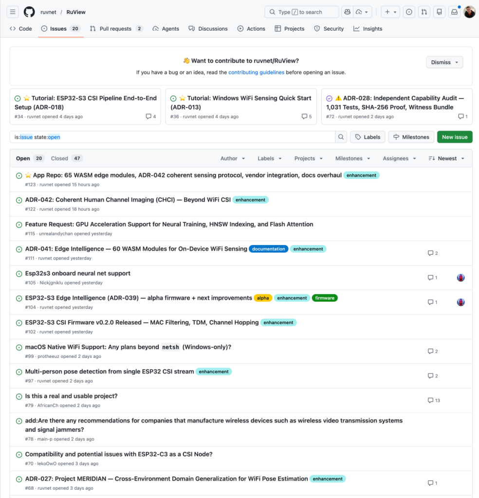Click the green New issue button
Screen dimensions: 479x498
(x=454, y=137)
